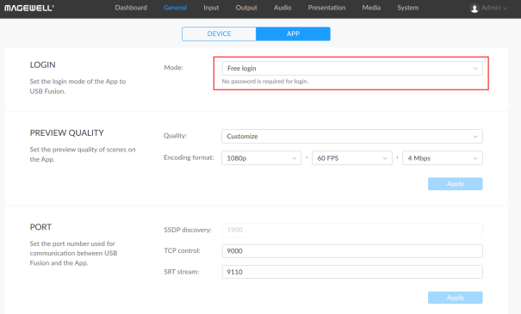
Task: Go to the System menu
Action: pyautogui.click(x=407, y=8)
